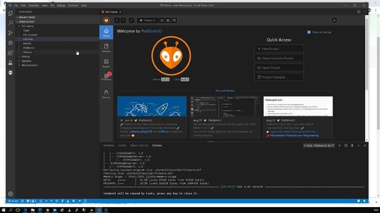Select Libraries in Quick Access tree
This screenshot has height=213, width=380.
(28, 39)
